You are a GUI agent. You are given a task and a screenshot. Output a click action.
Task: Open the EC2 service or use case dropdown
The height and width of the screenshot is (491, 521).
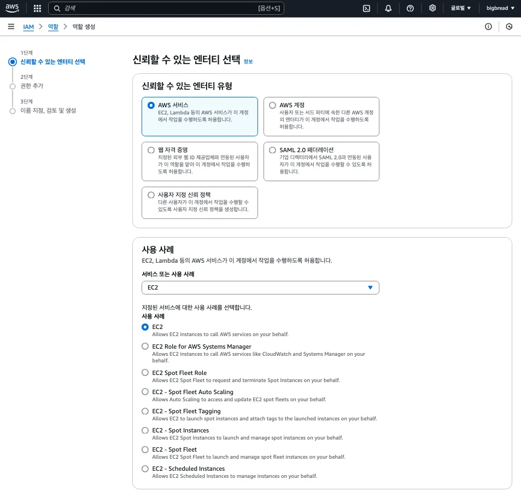pos(260,287)
